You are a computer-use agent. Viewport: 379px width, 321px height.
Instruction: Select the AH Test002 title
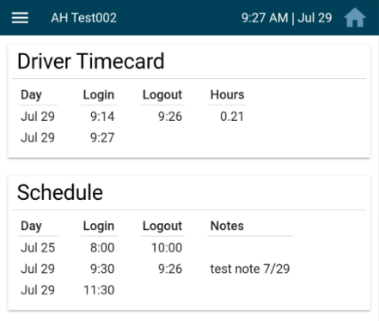[x=83, y=18]
